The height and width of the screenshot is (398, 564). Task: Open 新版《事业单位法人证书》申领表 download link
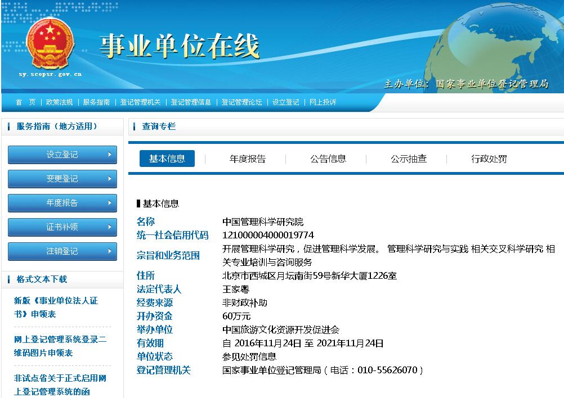pos(56,307)
